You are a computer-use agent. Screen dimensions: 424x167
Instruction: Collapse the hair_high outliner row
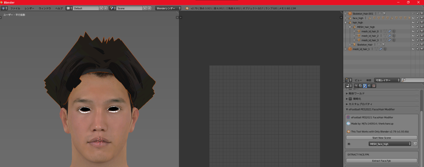click(x=346, y=22)
